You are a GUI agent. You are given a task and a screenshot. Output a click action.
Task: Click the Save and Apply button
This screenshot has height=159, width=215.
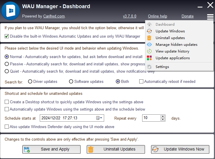[51, 149]
